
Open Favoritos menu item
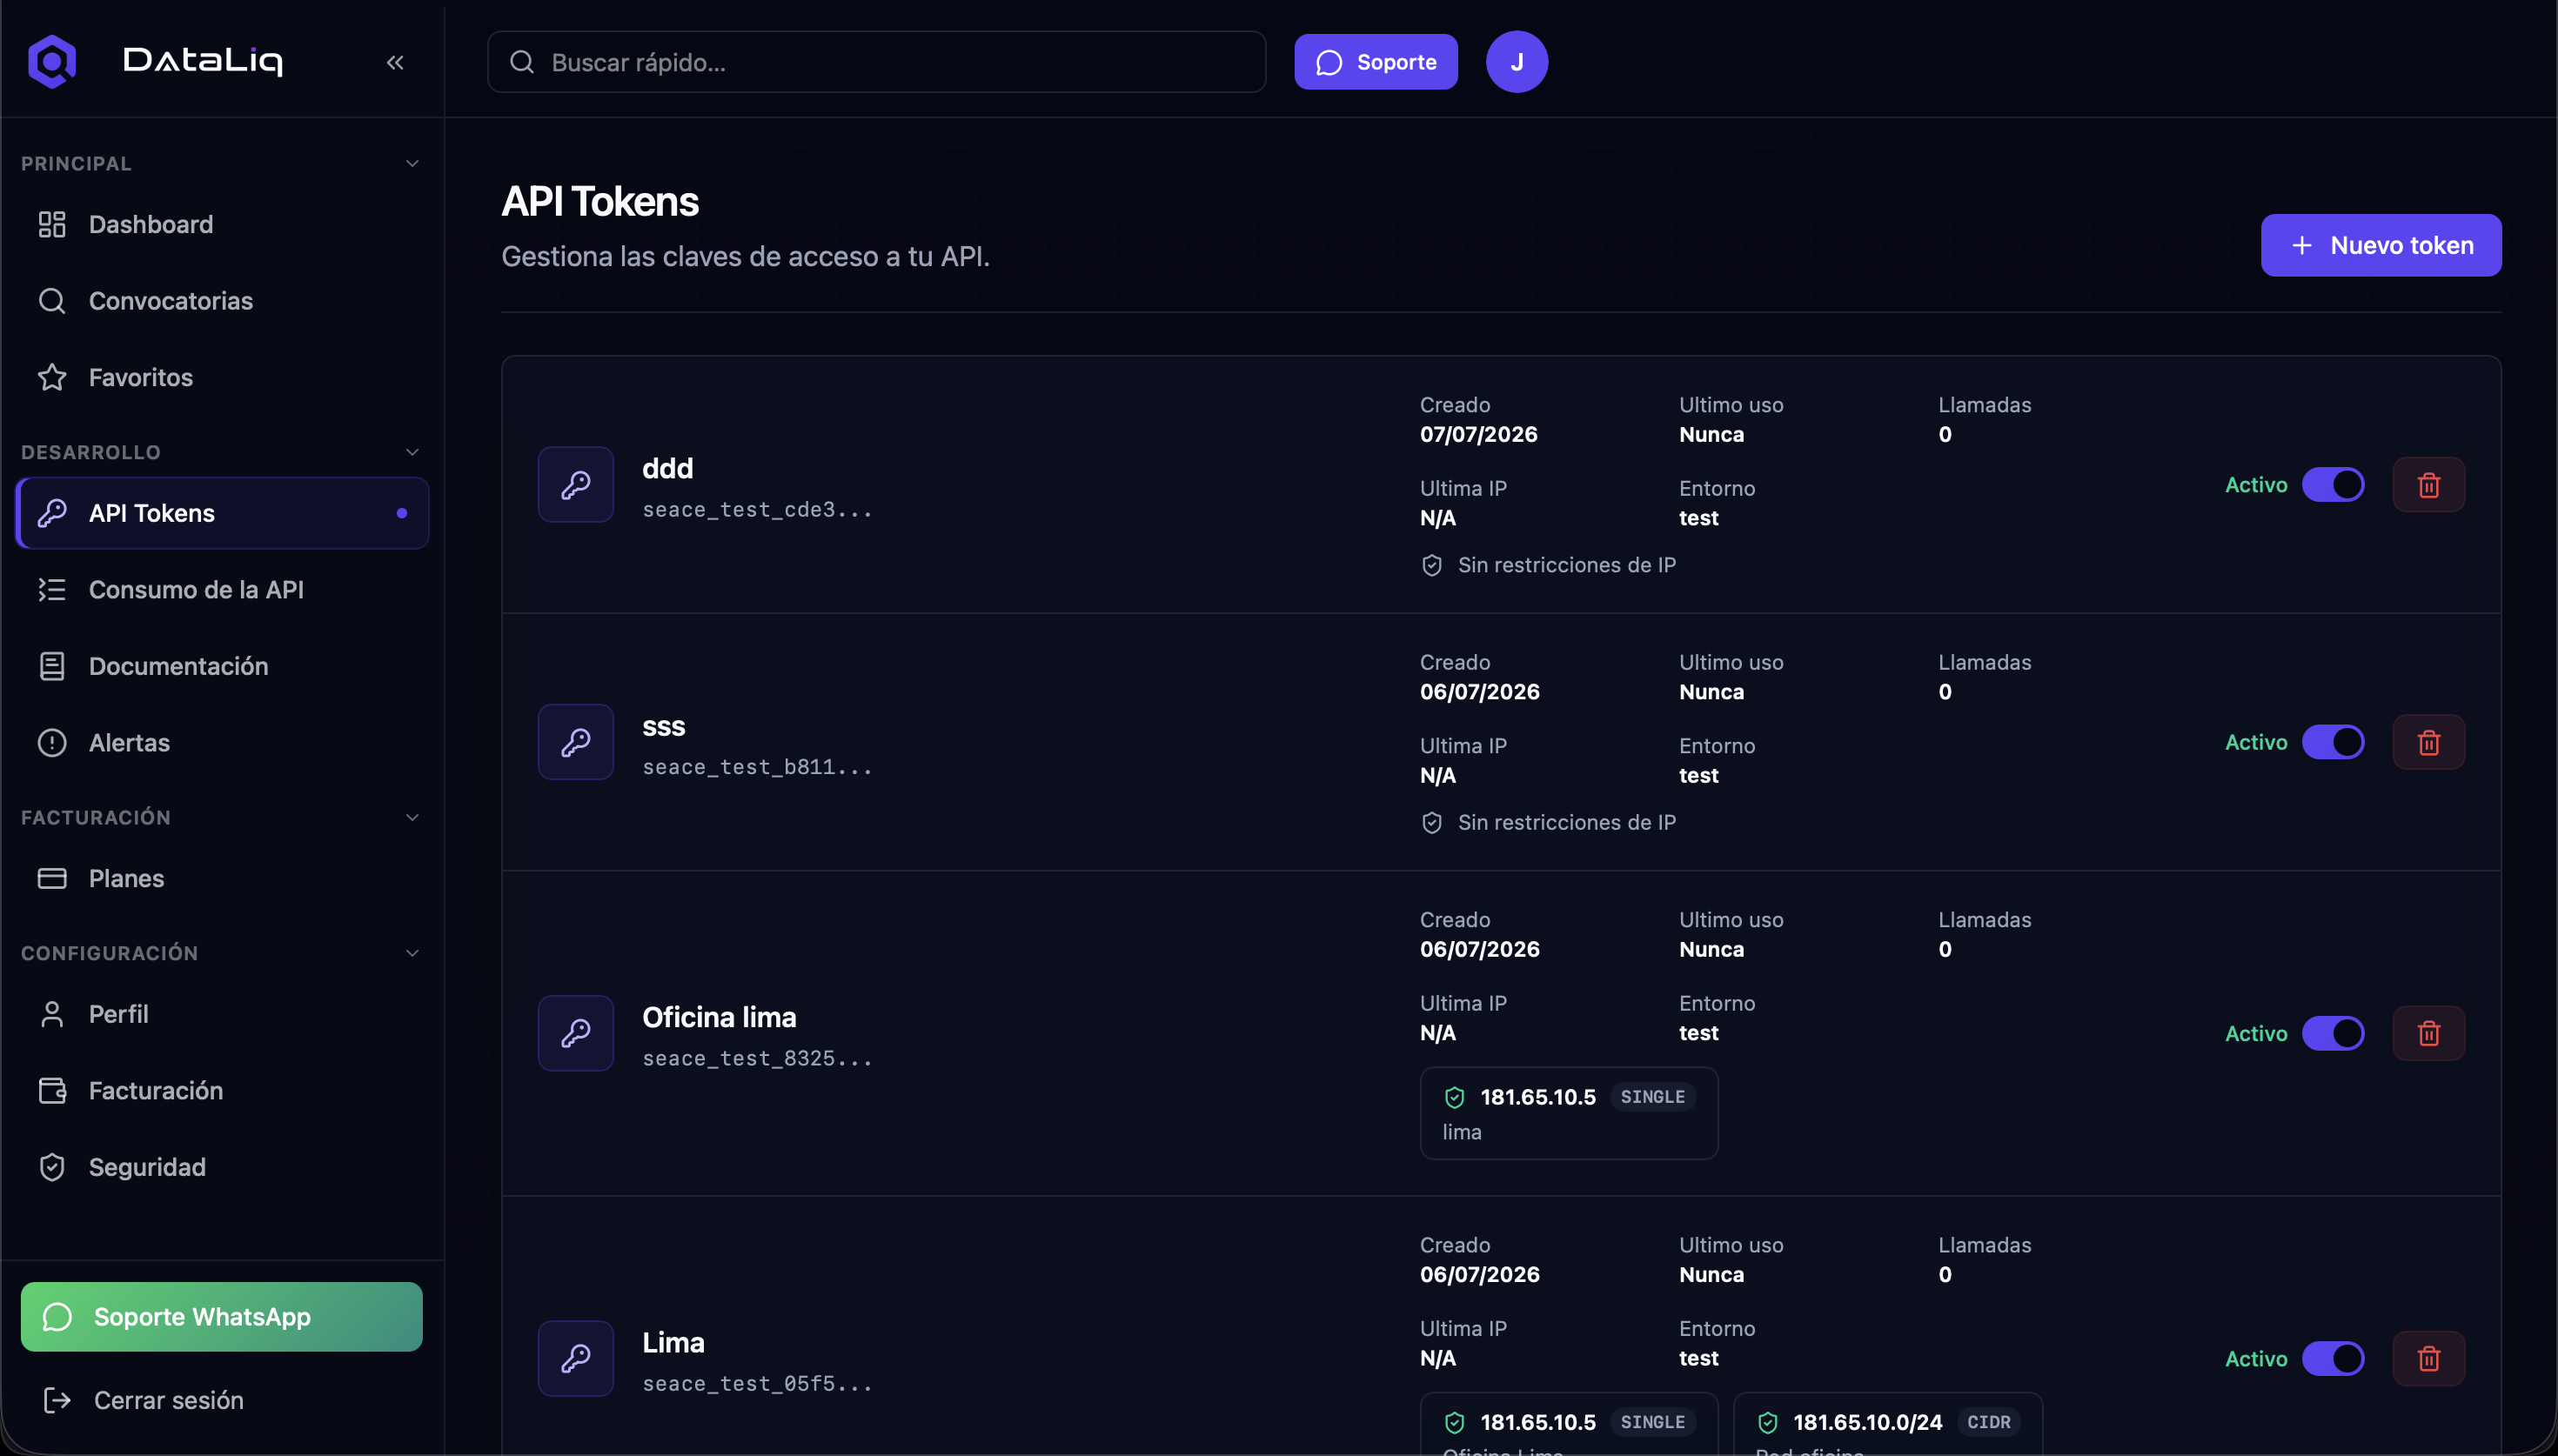point(223,377)
